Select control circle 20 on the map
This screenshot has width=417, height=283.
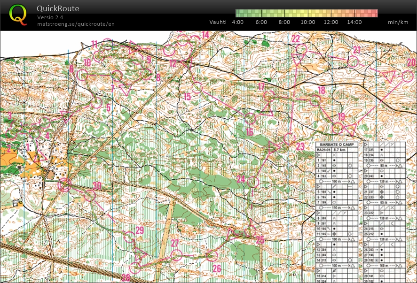[408, 76]
